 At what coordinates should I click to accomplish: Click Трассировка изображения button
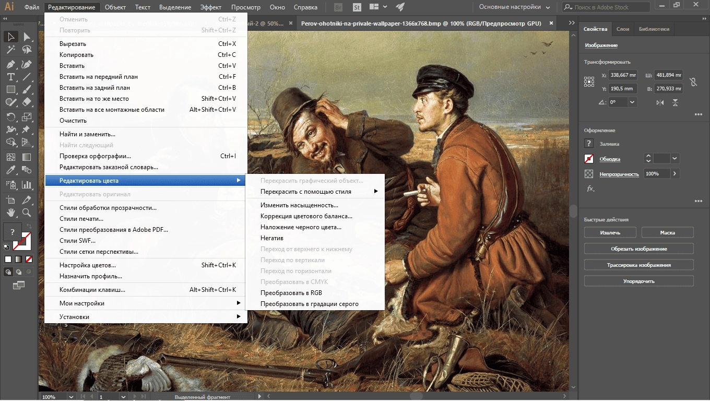click(639, 265)
